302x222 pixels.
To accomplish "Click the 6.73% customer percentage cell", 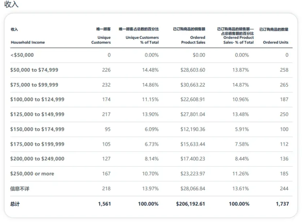I will (x=152, y=144).
